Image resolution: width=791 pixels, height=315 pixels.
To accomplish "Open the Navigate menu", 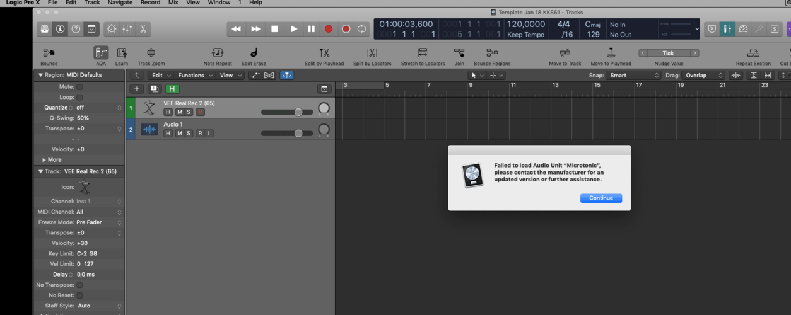I will (x=120, y=3).
